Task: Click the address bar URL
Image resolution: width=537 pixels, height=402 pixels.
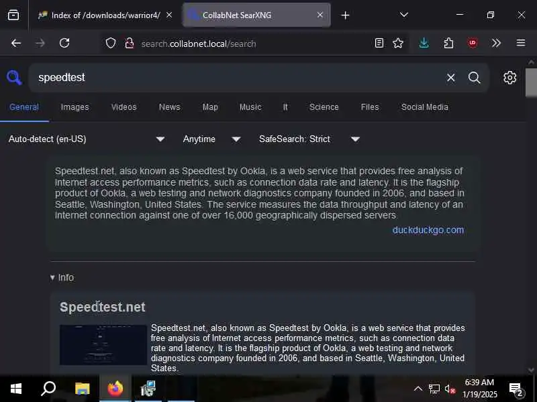Action: pyautogui.click(x=199, y=44)
